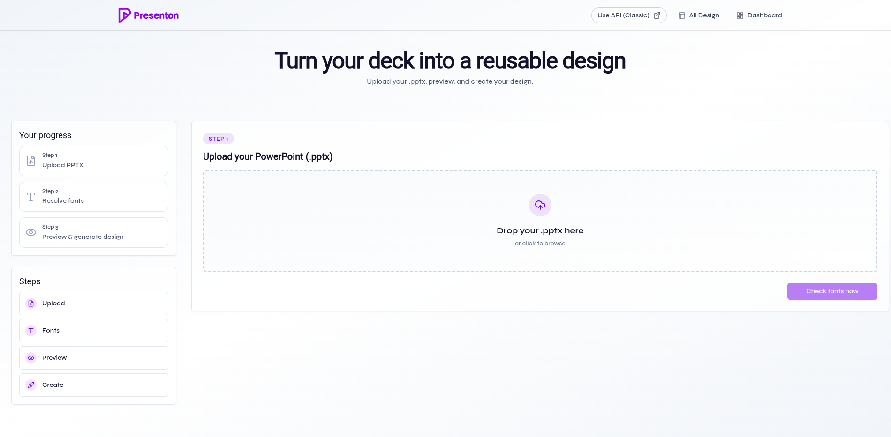Click the dashed drop zone to upload a .pptx

click(x=540, y=221)
